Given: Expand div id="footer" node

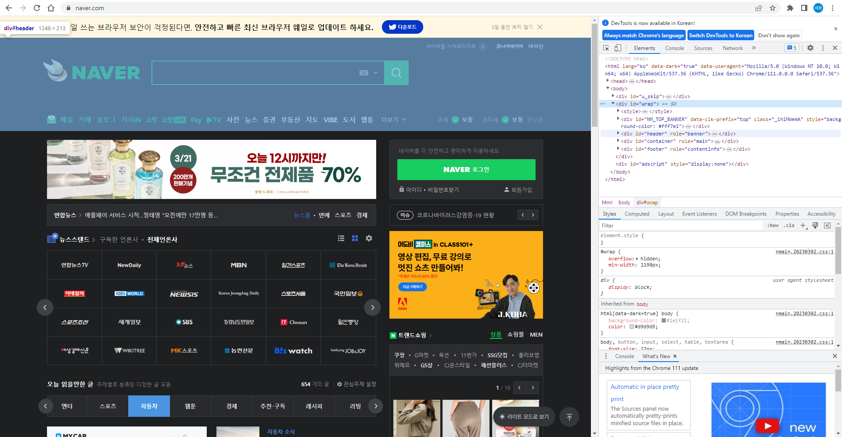Looking at the screenshot, I should tap(618, 149).
